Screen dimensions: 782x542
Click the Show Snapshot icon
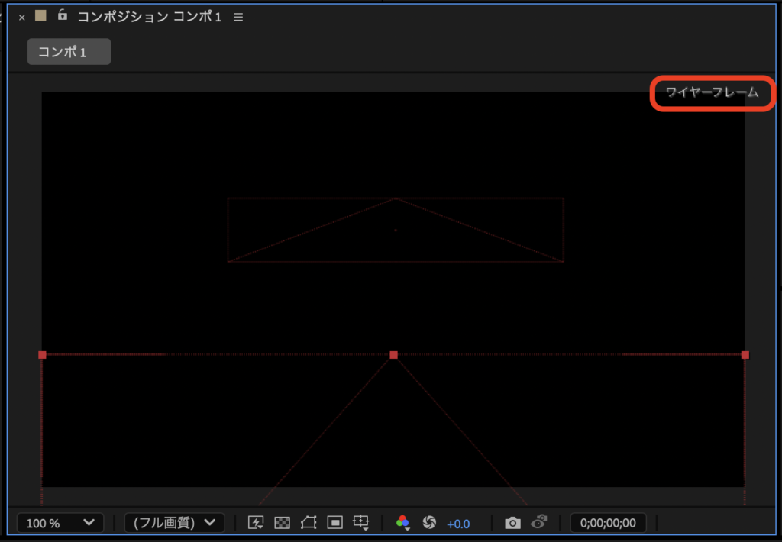[539, 522]
